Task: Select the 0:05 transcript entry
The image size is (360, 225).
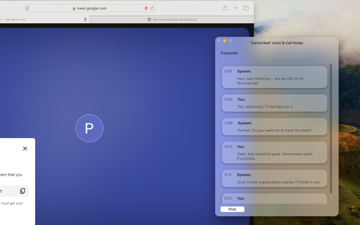Action: (274, 103)
